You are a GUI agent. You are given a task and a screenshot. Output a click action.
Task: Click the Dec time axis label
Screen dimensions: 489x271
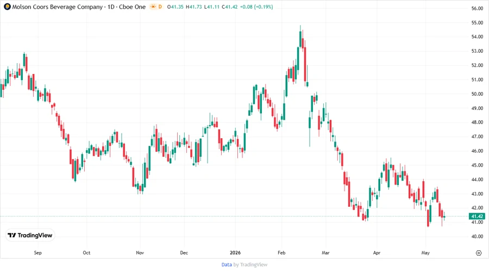click(184, 252)
